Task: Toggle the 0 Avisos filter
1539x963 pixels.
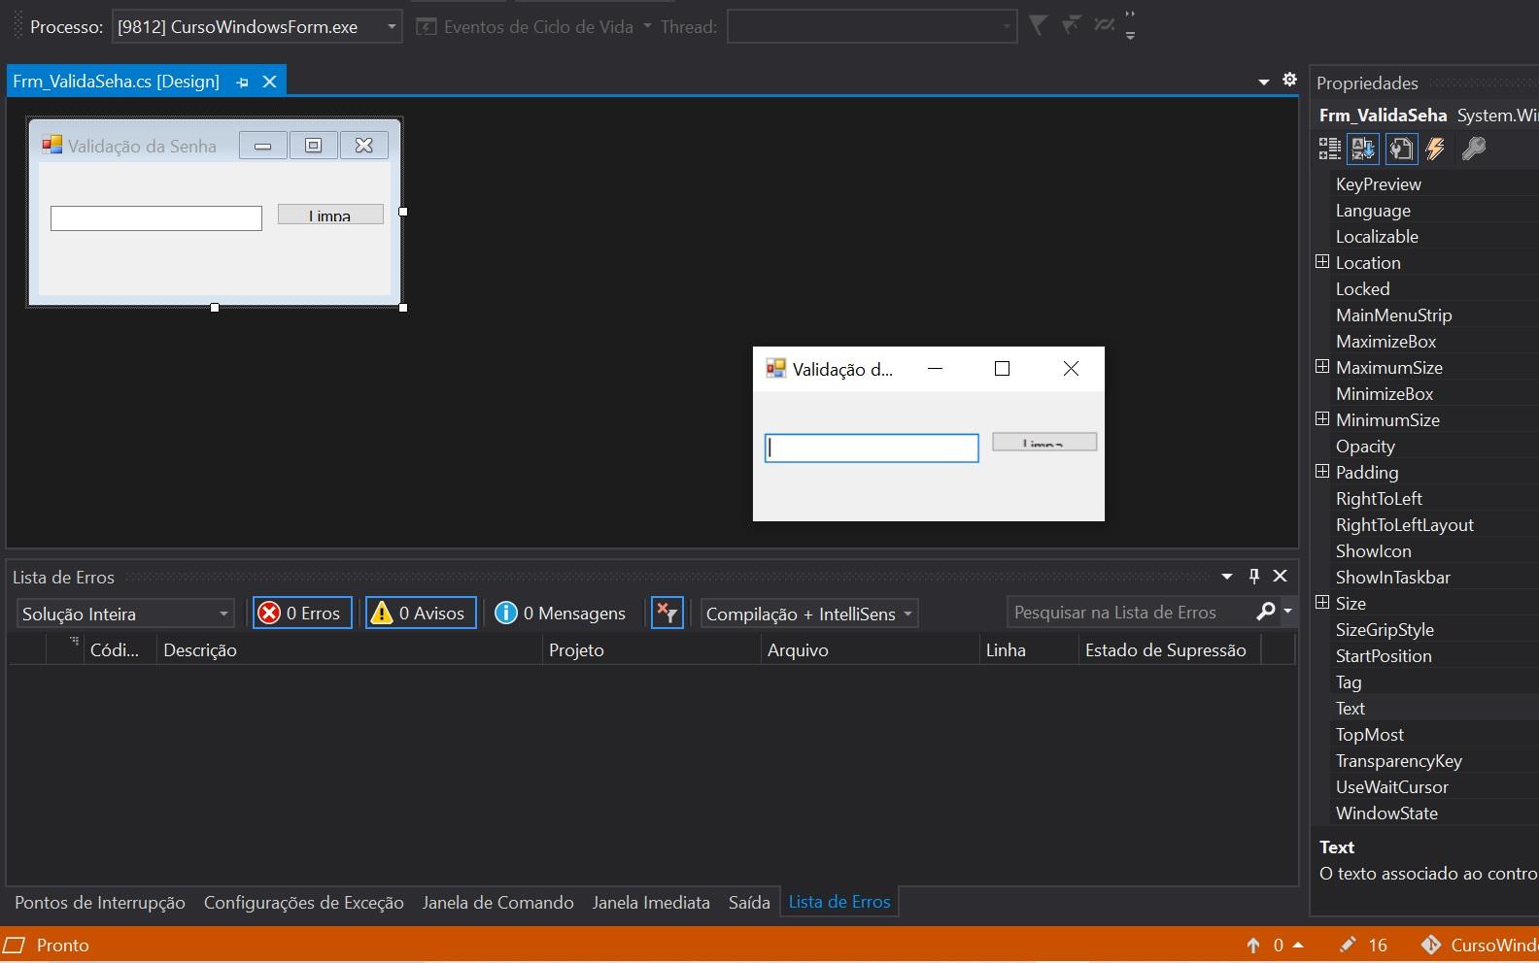Action: point(421,613)
